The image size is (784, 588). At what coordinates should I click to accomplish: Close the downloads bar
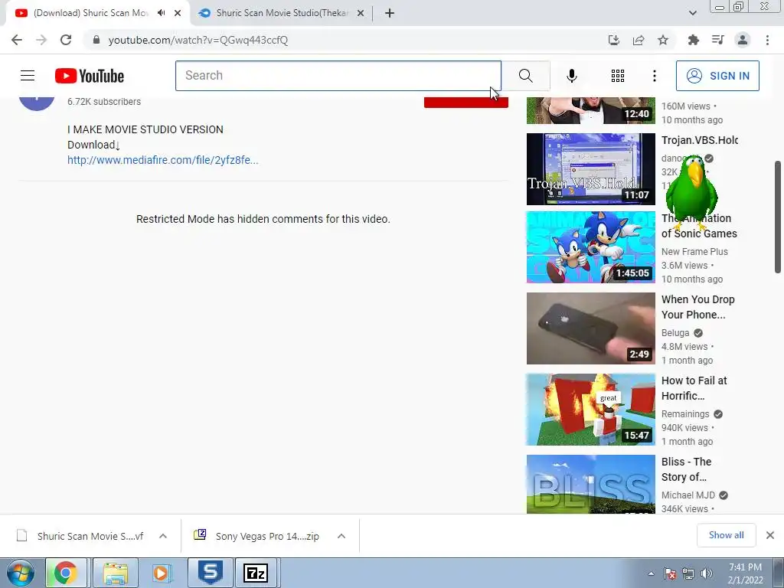coord(770,535)
